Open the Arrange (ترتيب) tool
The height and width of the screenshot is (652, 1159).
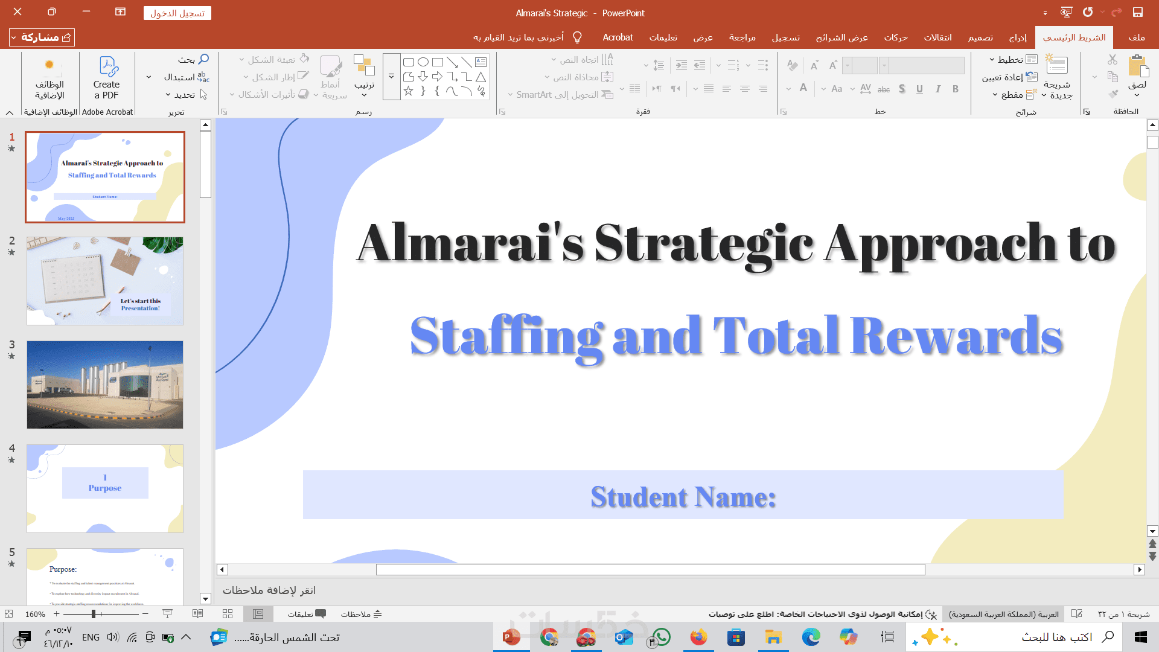(364, 71)
